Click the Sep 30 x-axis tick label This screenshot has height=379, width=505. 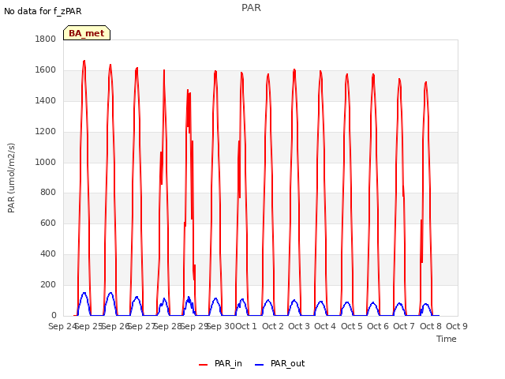coord(221,326)
